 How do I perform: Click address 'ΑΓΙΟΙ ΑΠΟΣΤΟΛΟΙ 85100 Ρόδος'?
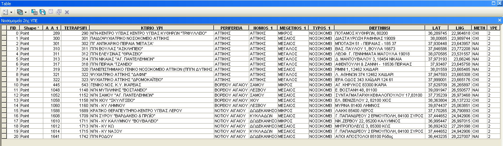click(379, 136)
